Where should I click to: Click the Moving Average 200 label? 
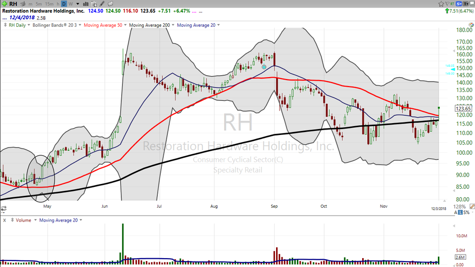tap(149, 25)
